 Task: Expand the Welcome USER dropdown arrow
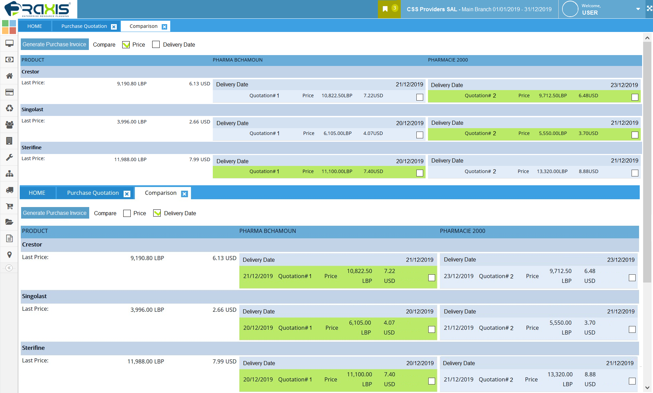[638, 9]
